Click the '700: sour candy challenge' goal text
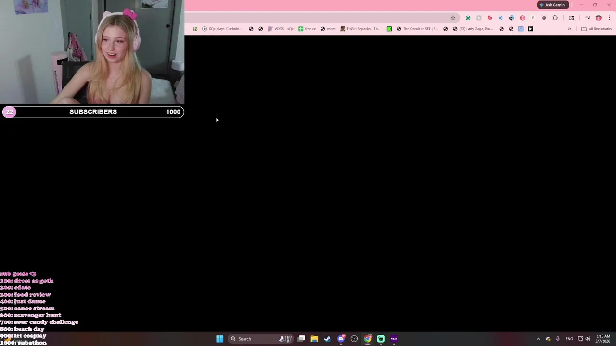This screenshot has width=616, height=346. [39, 322]
